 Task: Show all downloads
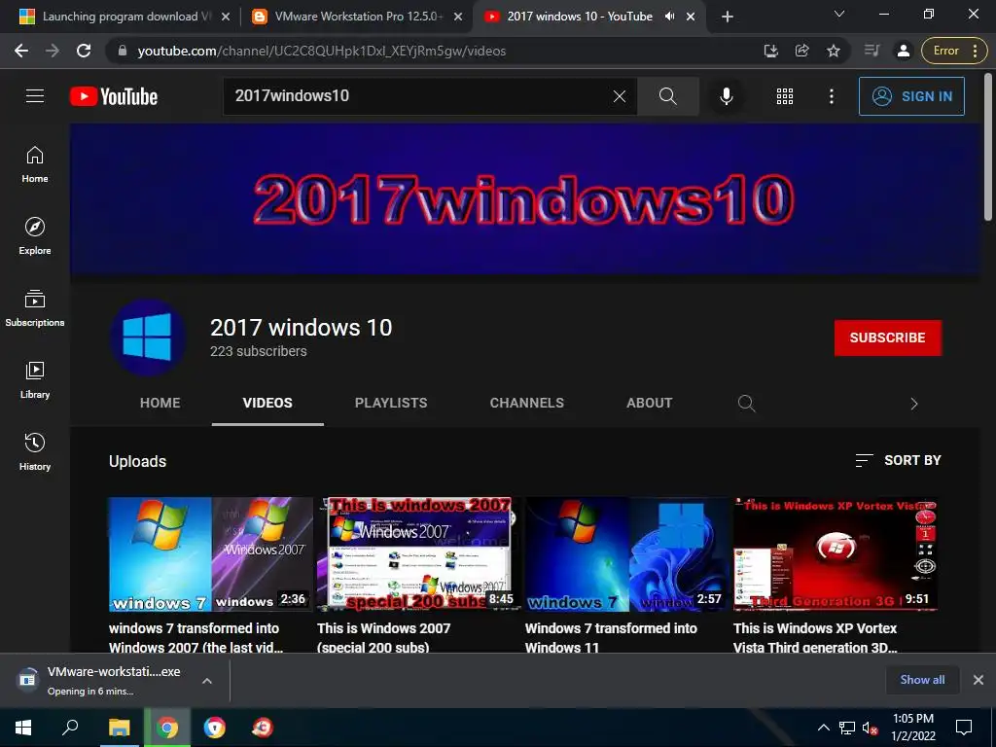pyautogui.click(x=922, y=680)
